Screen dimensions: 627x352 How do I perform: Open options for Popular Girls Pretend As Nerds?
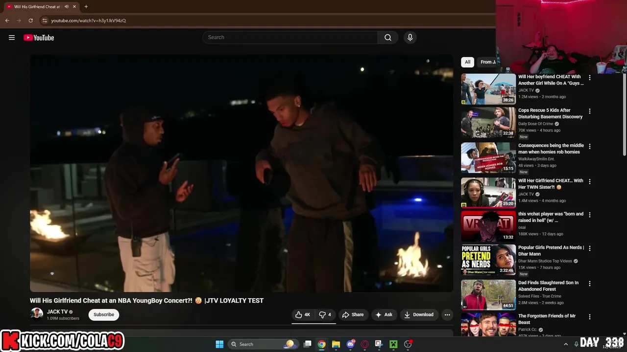[590, 248]
